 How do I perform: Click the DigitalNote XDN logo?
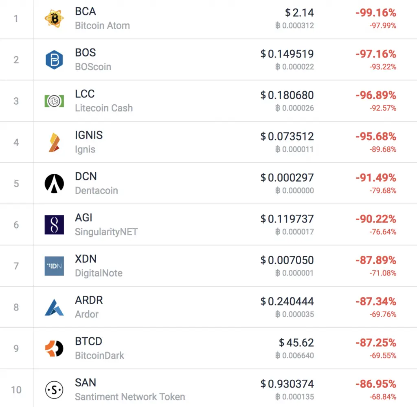tap(54, 265)
